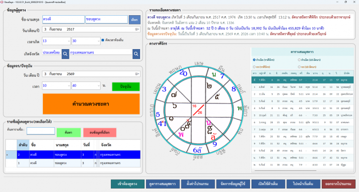Open ตั้งค่าโปรแกรม program settings

click(198, 184)
